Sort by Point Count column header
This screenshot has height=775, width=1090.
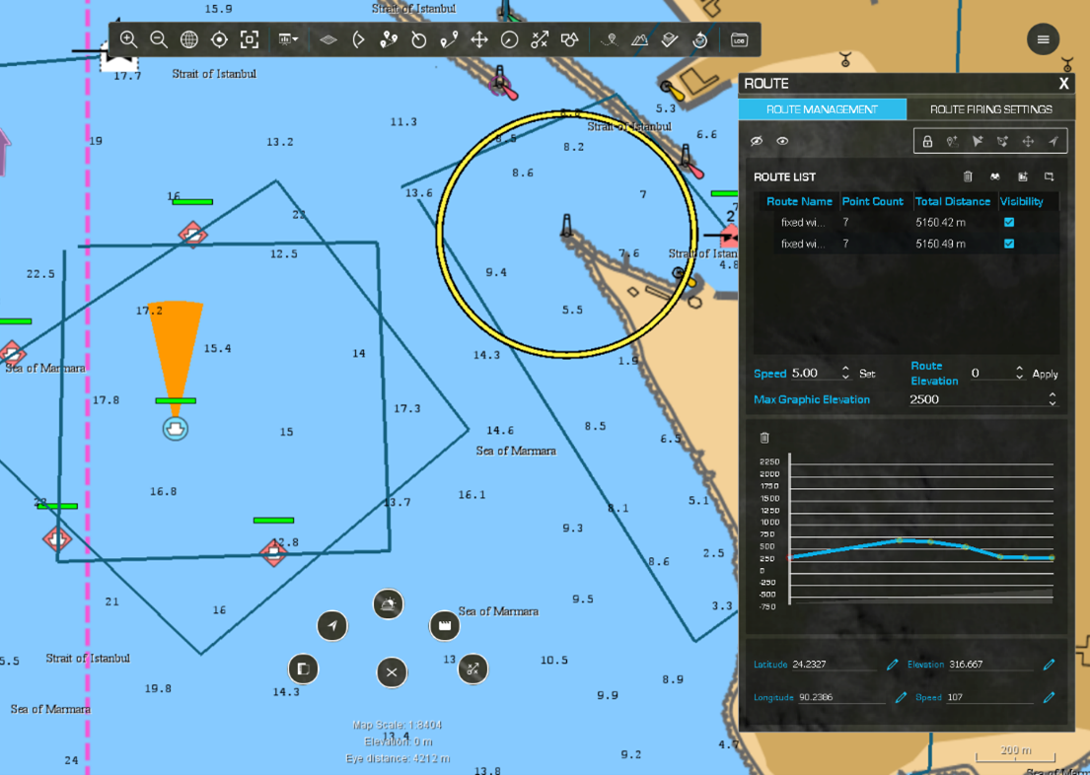[x=872, y=201]
